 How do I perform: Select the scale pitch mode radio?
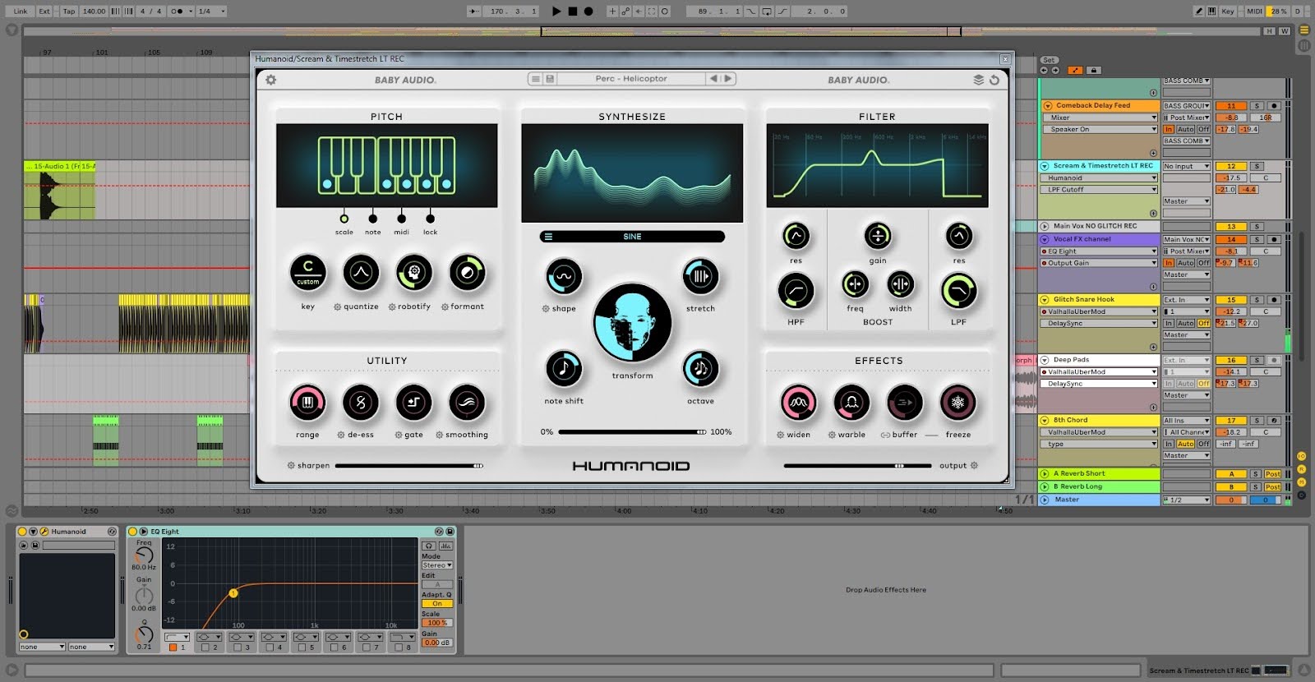(x=344, y=219)
